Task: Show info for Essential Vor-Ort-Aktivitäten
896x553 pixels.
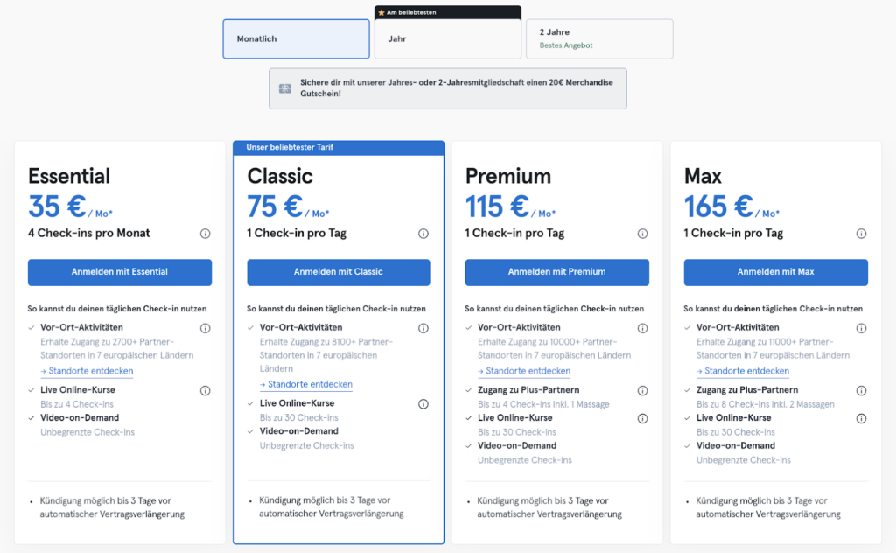Action: pos(205,328)
